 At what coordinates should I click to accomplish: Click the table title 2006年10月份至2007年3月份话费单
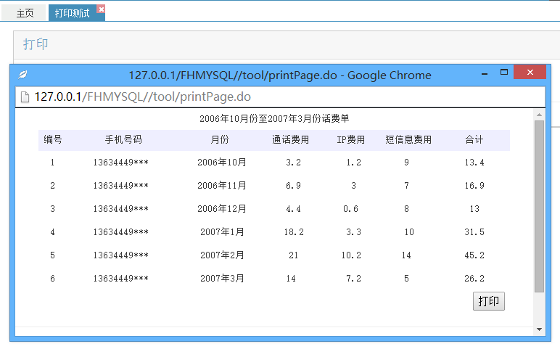tap(274, 118)
